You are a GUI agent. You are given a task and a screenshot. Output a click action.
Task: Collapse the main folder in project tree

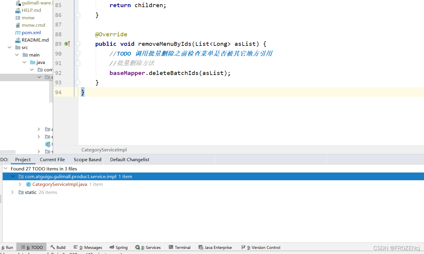click(x=17, y=55)
